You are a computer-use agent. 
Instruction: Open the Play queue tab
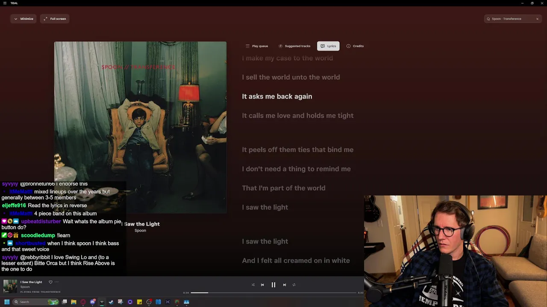(x=257, y=46)
